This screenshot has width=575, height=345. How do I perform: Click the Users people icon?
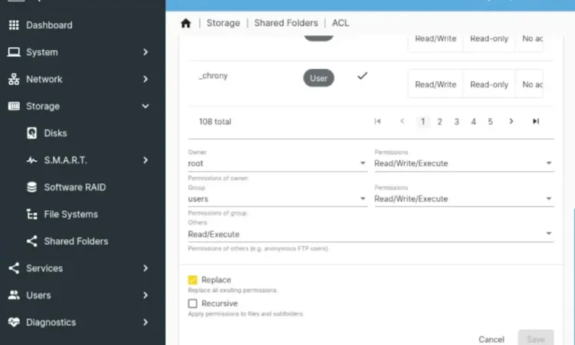[14, 295]
